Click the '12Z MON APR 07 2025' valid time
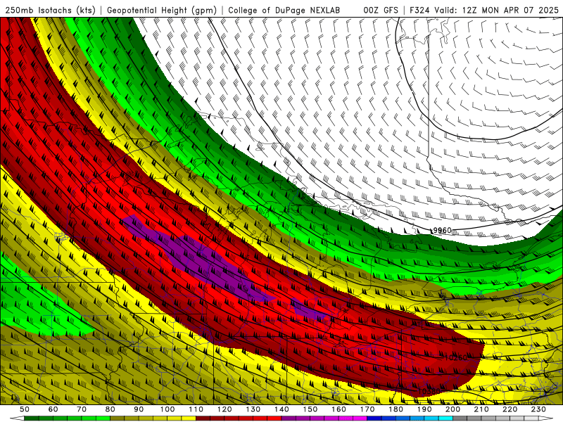This screenshot has width=563, height=422. [510, 10]
